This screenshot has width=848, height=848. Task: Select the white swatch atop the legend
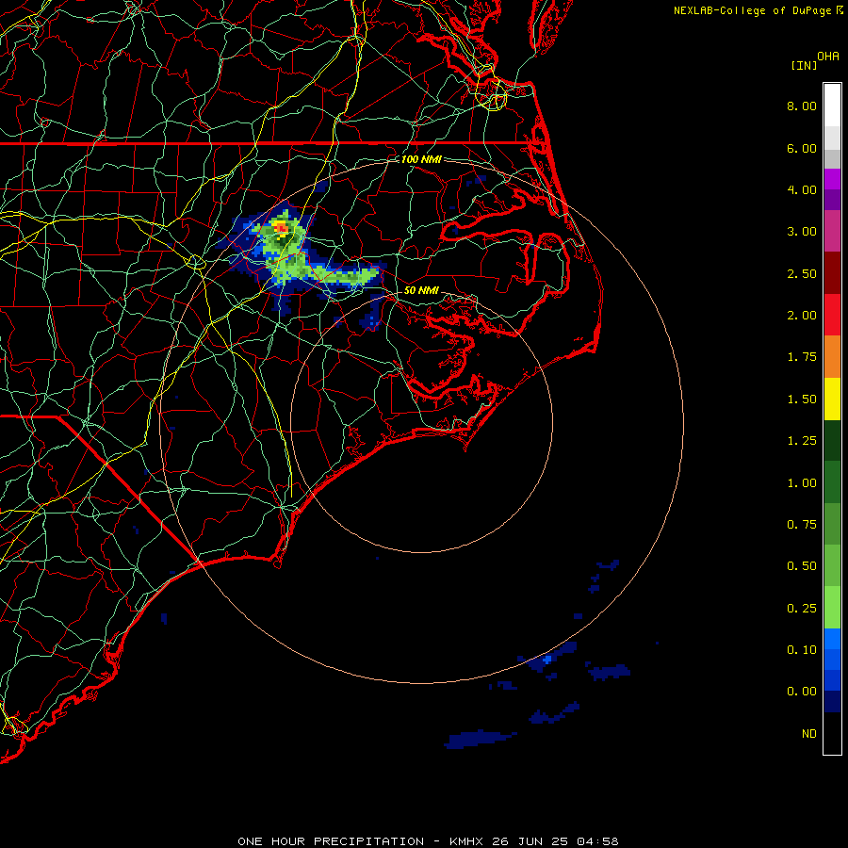click(832, 105)
